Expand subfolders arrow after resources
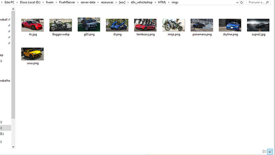Image resolution: width=275 pixels, height=155 pixels. tap(116, 2)
